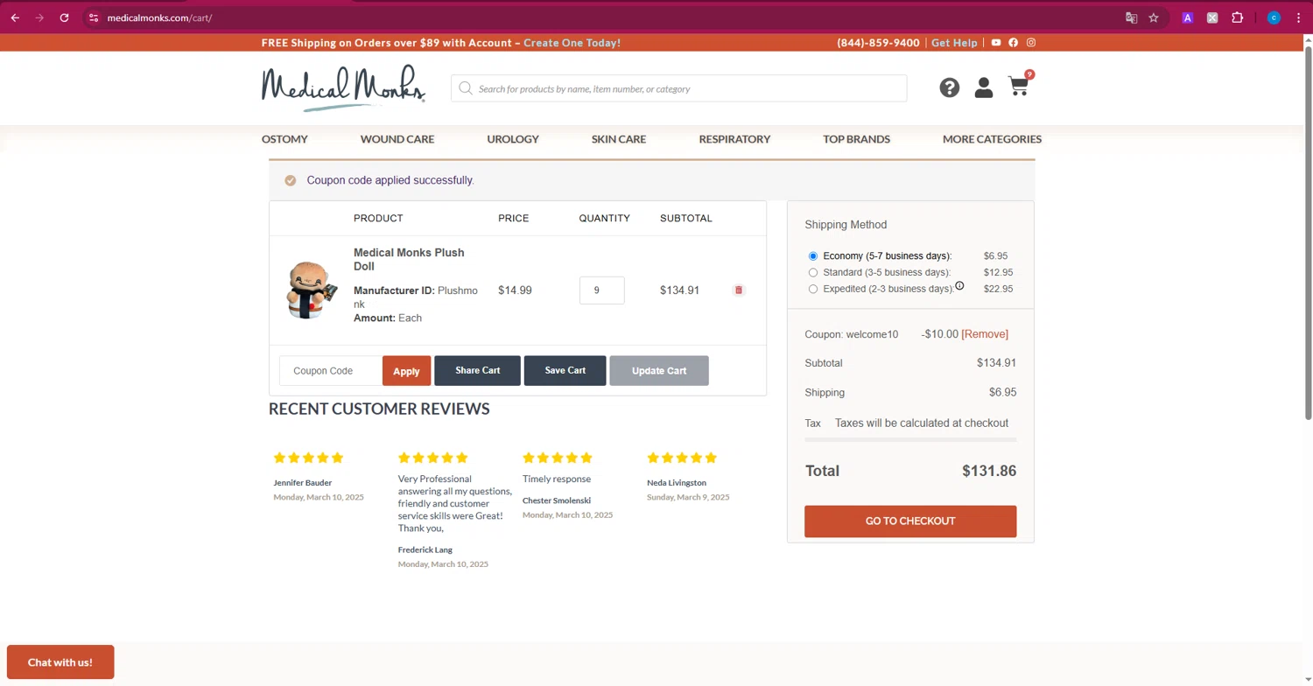Click reviewer name Jennifer Bauder
The width and height of the screenshot is (1313, 686).
tap(303, 483)
